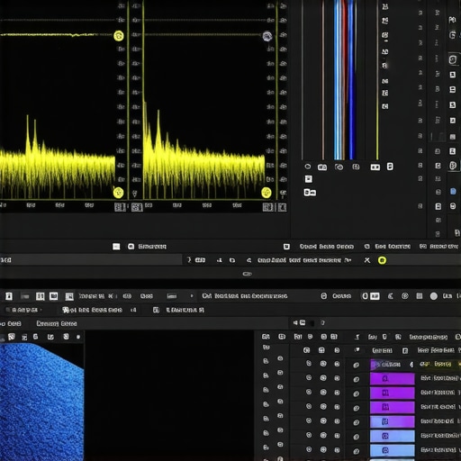
Task: Click the wide white icon at the bottom of the meter panel
Action: click(x=310, y=193)
